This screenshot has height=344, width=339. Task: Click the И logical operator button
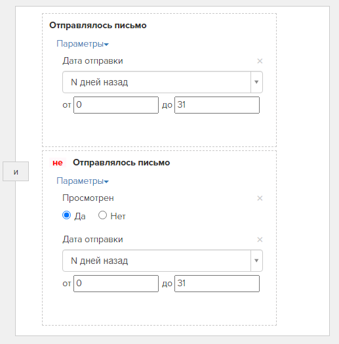pyautogui.click(x=16, y=171)
